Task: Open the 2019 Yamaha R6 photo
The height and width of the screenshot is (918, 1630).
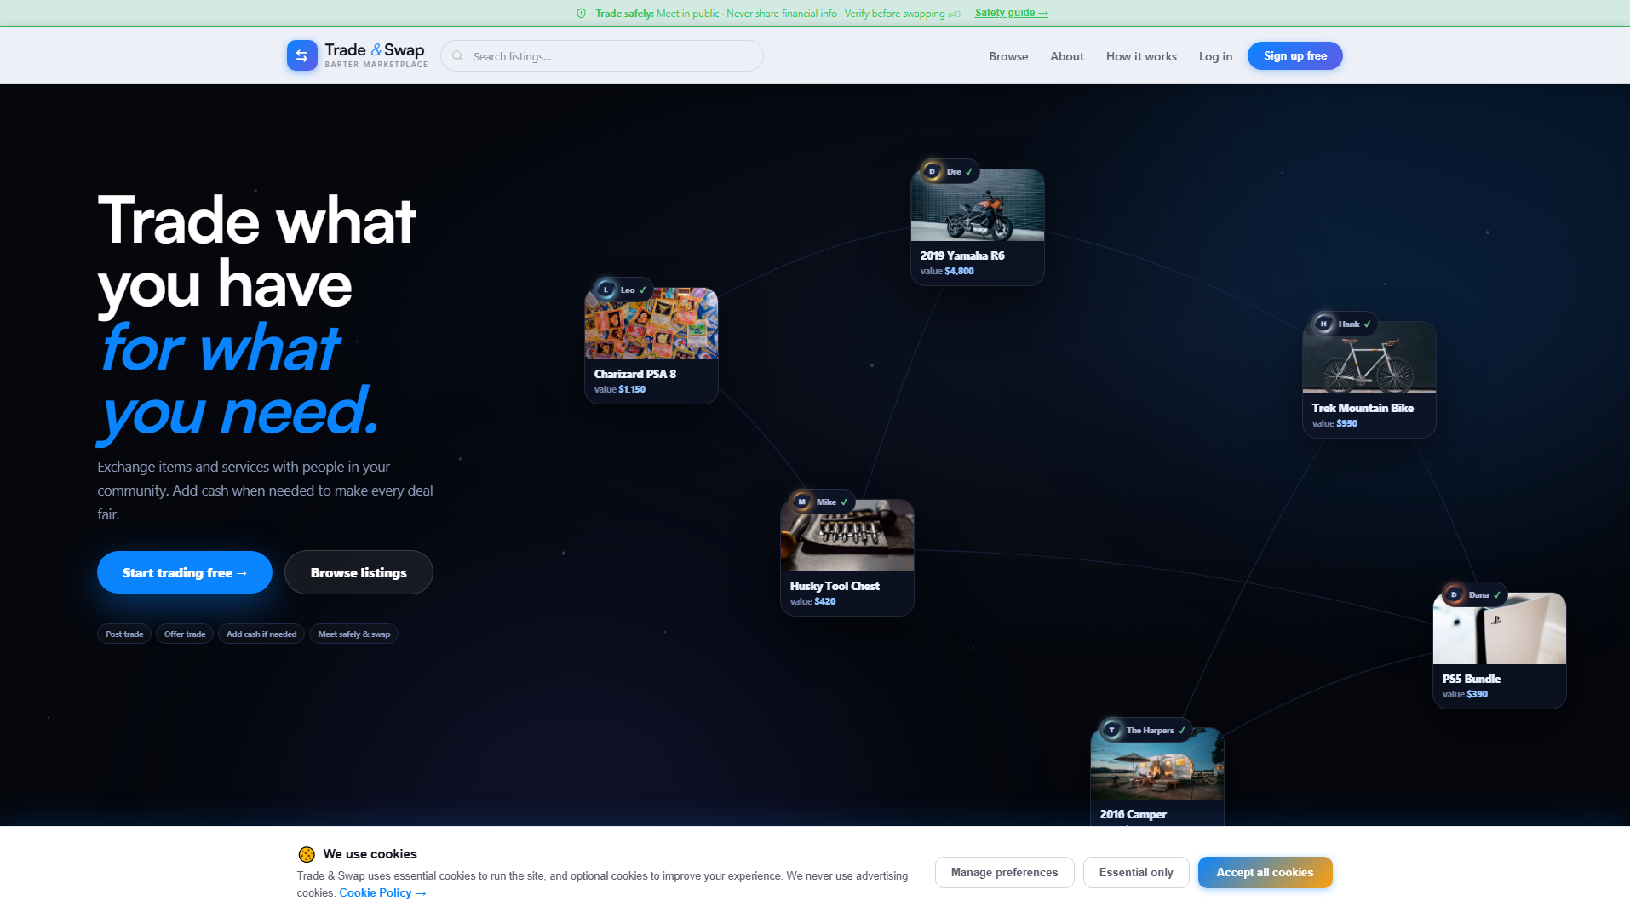Action: pos(978,205)
